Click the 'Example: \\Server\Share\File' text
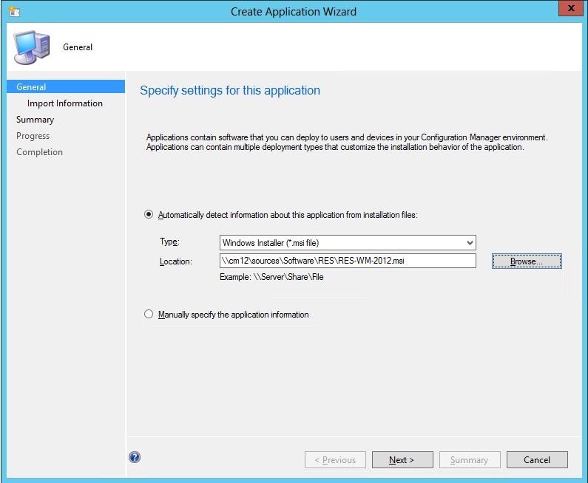 click(271, 277)
